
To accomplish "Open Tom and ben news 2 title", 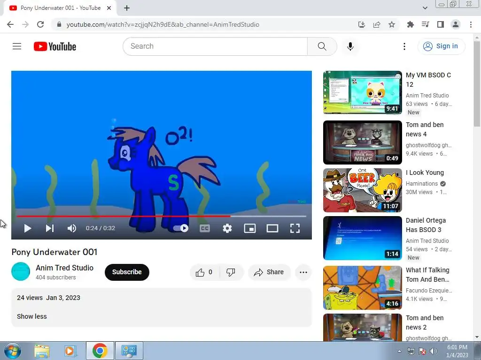I will 425,322.
